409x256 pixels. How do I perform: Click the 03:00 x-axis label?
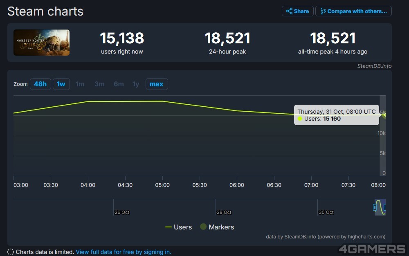point(21,185)
